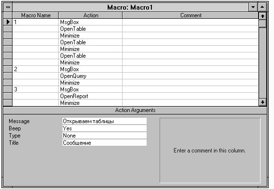Screen dimensions: 274x189
Task: Click the vertical scrollbar thumb
Action: pyautogui.click(x=262, y=24)
